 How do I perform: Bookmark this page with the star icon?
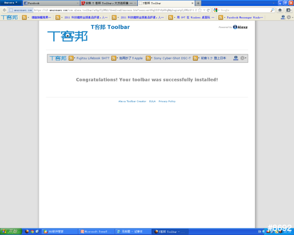coord(200,10)
